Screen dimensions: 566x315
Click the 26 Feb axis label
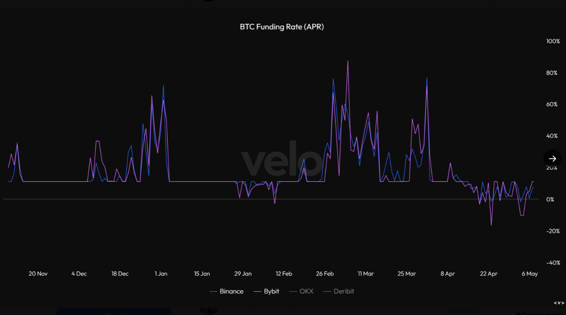(x=325, y=273)
